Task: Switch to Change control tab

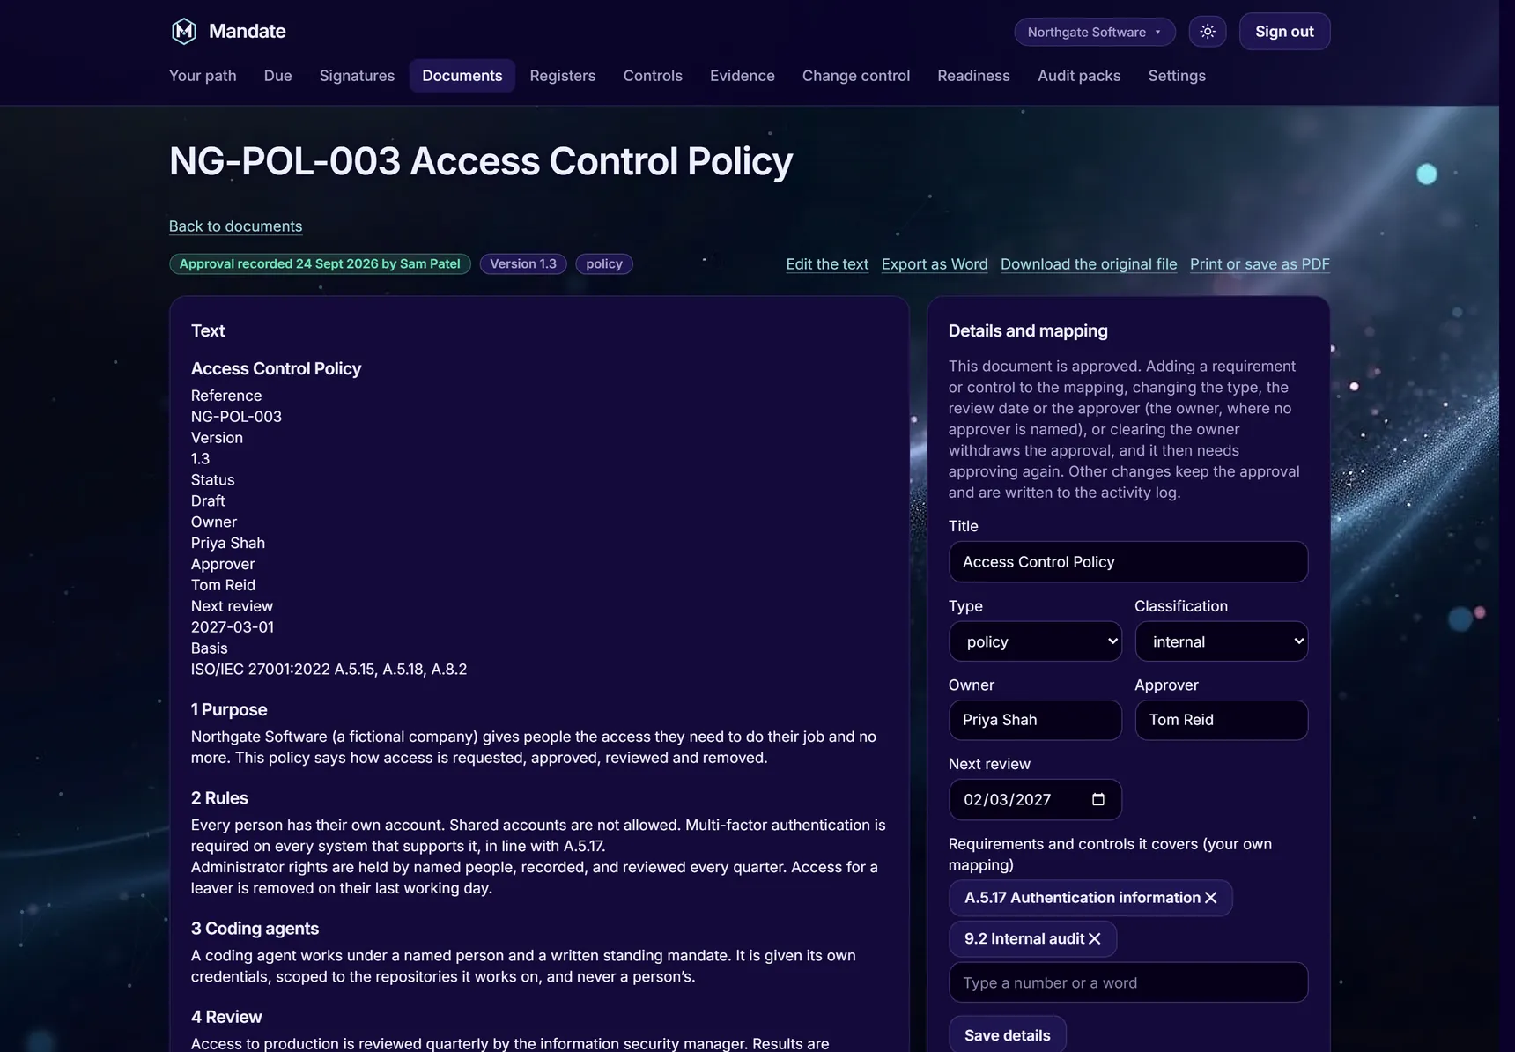Action: [856, 76]
